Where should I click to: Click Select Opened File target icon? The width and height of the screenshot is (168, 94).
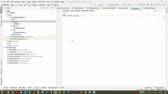tap(42, 8)
